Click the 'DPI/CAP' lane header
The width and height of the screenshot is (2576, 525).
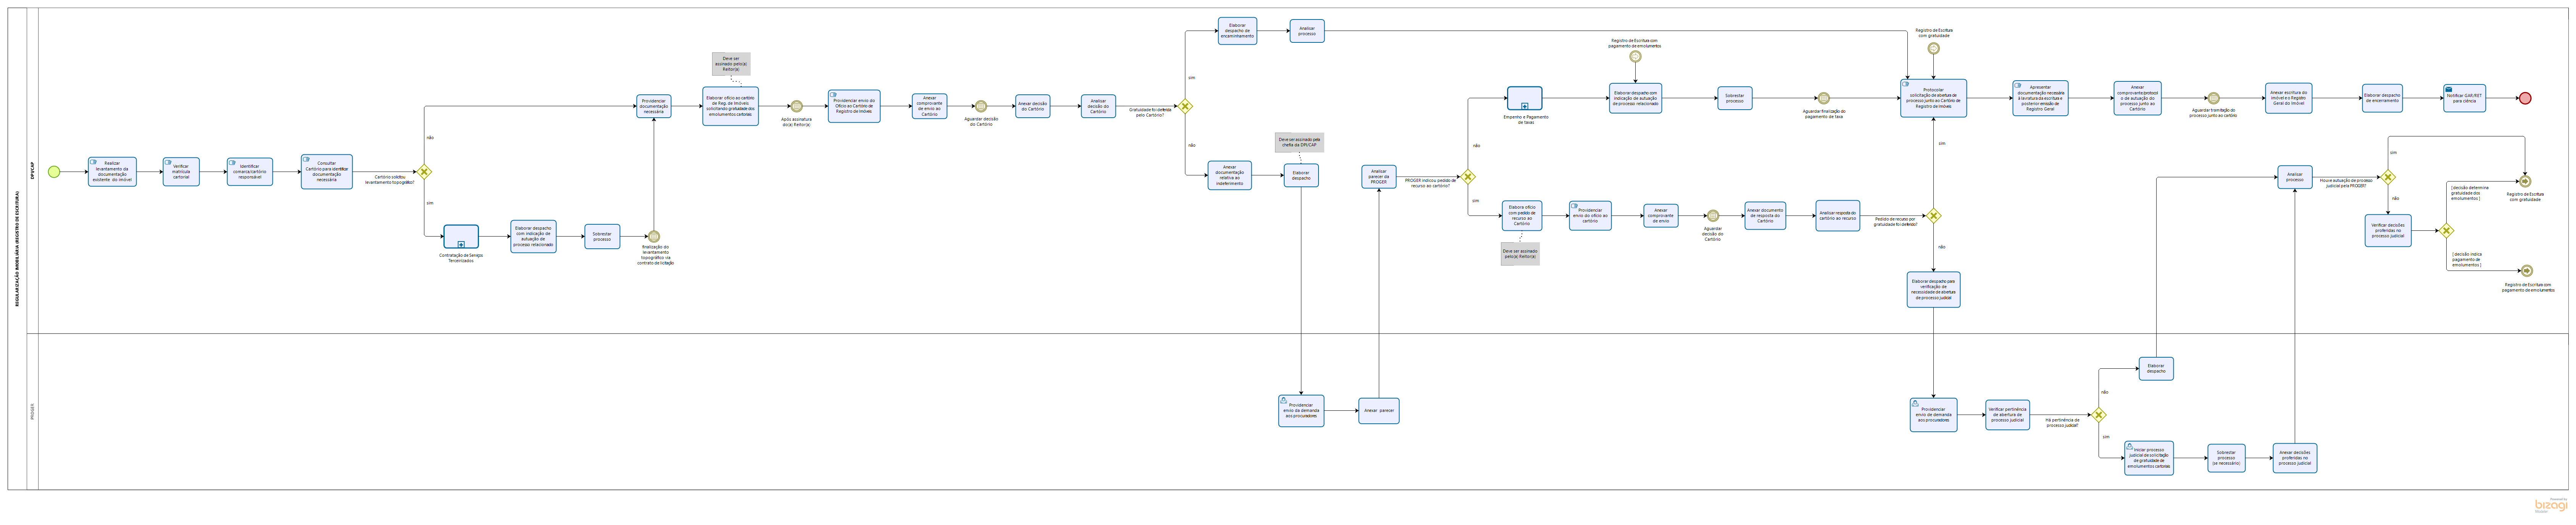[x=32, y=171]
